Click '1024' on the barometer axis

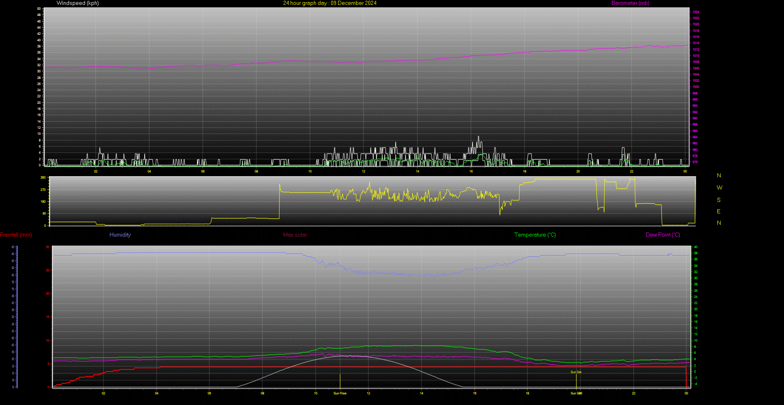[x=696, y=12]
